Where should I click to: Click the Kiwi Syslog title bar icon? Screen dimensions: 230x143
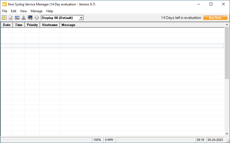(5, 4)
